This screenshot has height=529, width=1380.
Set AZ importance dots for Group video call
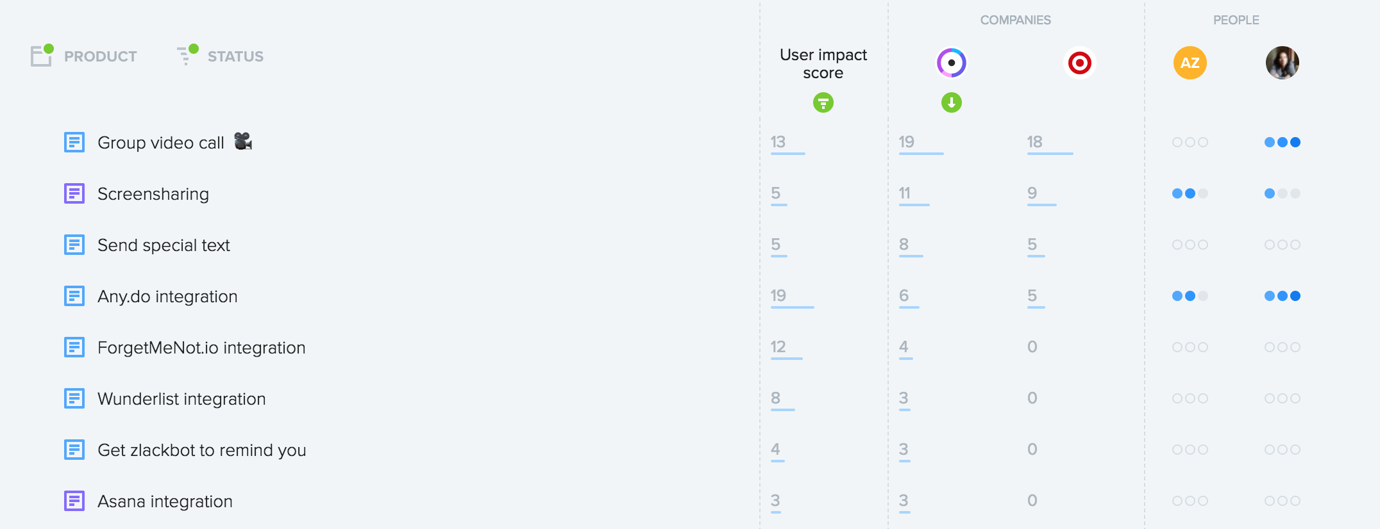[1190, 142]
